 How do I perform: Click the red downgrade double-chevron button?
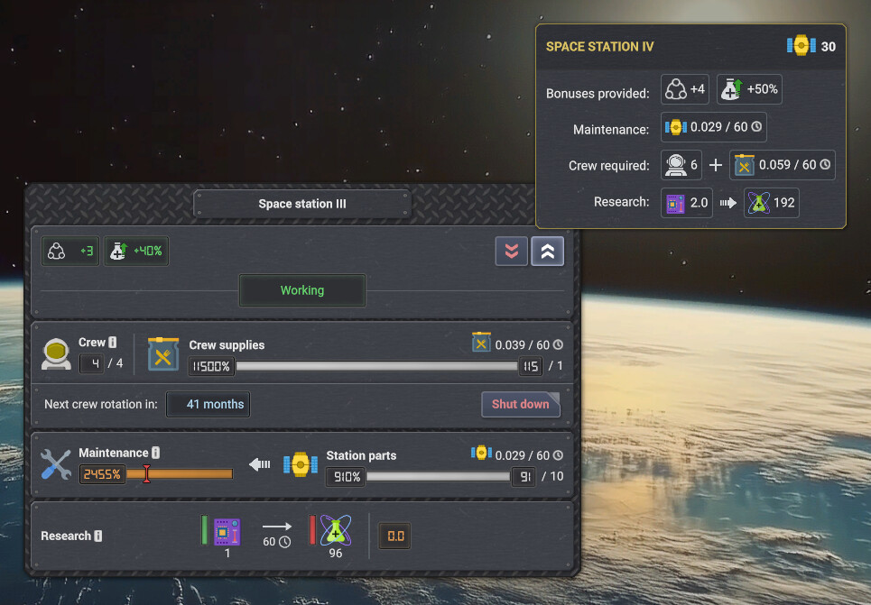(x=511, y=252)
